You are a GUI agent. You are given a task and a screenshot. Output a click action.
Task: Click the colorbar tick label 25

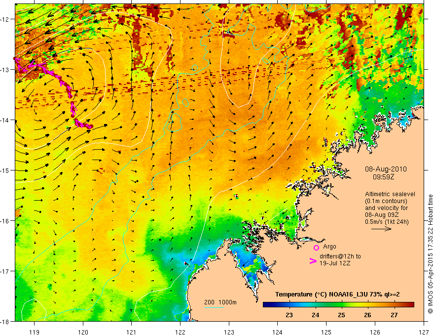(342, 315)
